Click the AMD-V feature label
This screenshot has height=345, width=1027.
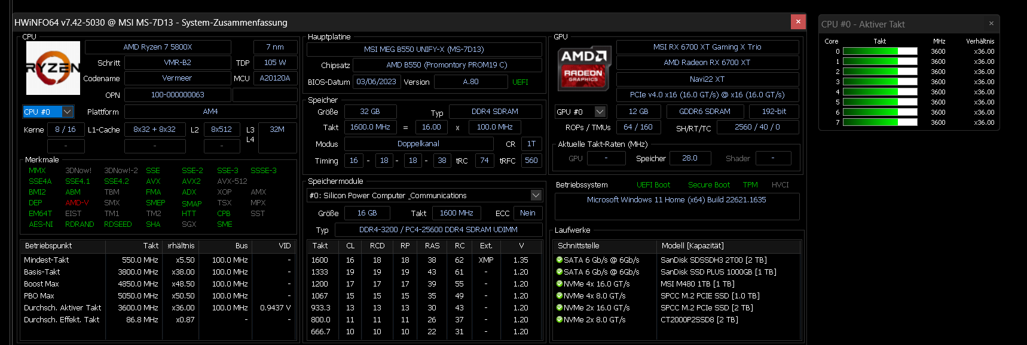point(77,202)
